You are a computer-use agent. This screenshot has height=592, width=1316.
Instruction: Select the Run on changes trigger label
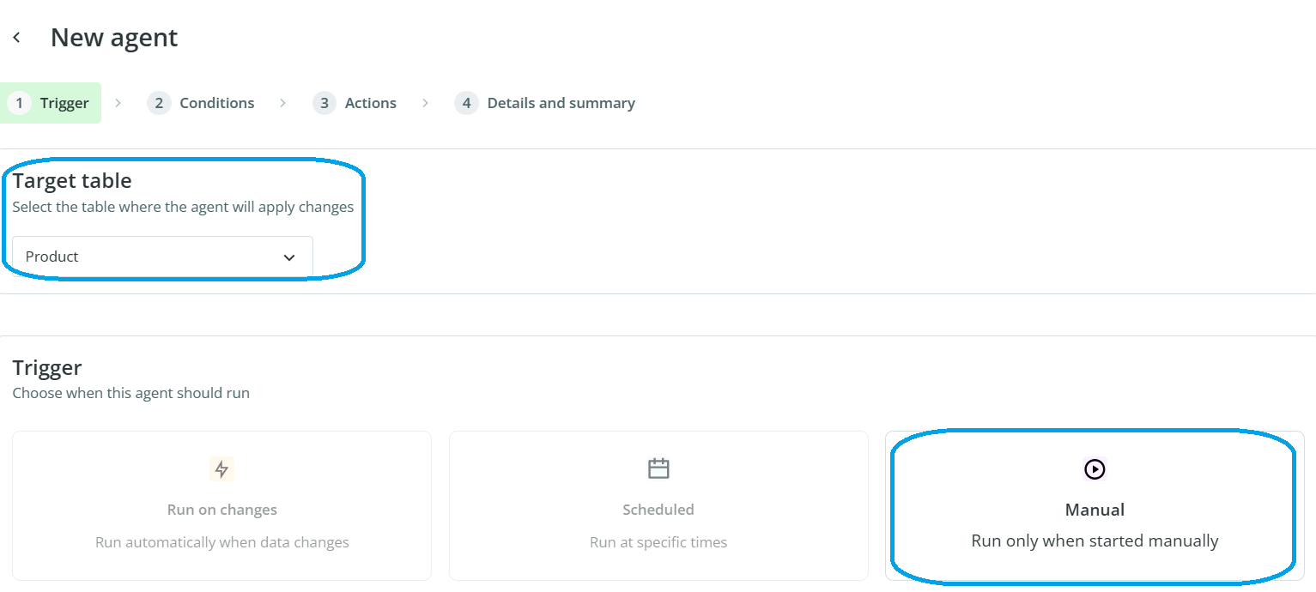tap(221, 510)
